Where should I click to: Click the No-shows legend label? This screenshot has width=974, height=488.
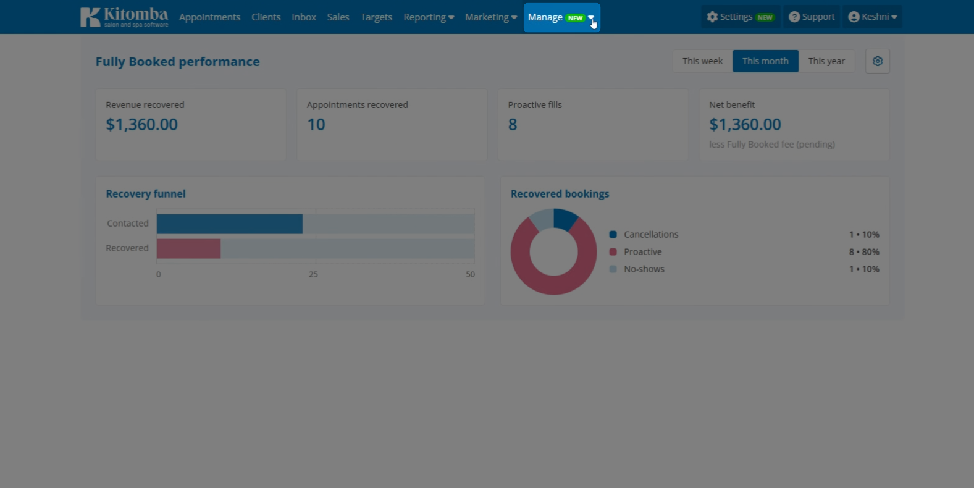click(x=644, y=269)
